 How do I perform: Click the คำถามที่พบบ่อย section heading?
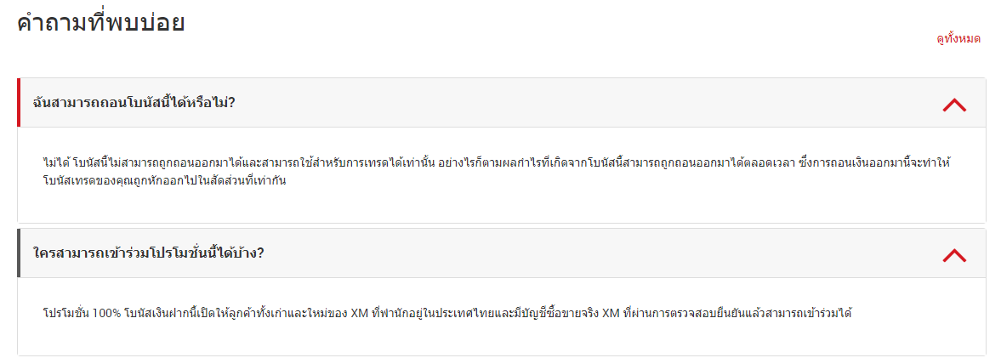(x=101, y=23)
